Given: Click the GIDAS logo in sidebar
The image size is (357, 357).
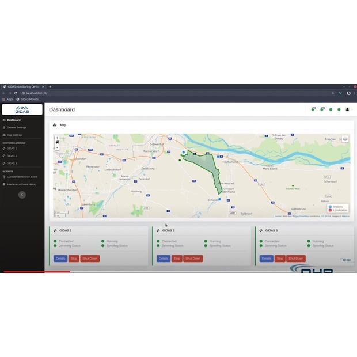Looking at the screenshot, I should [22, 109].
